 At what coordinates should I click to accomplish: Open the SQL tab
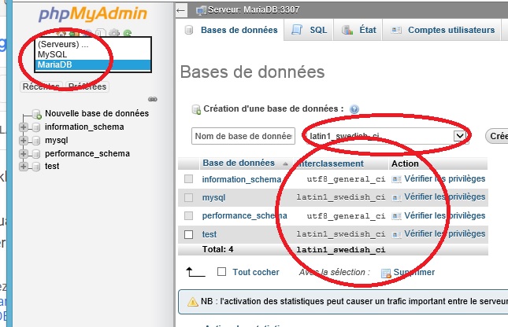[309, 30]
